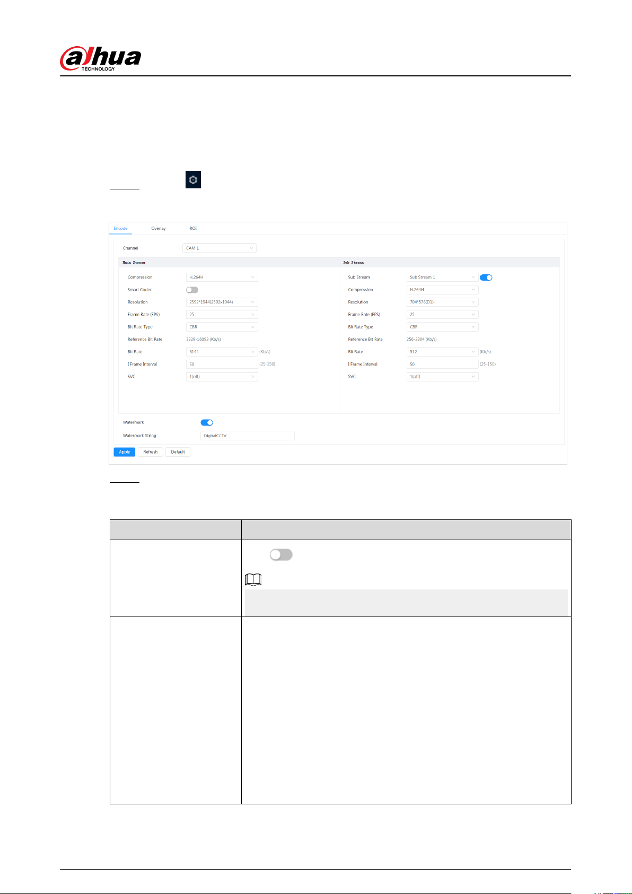The width and height of the screenshot is (632, 894).
Task: Click the Refresh button
Action: click(151, 452)
